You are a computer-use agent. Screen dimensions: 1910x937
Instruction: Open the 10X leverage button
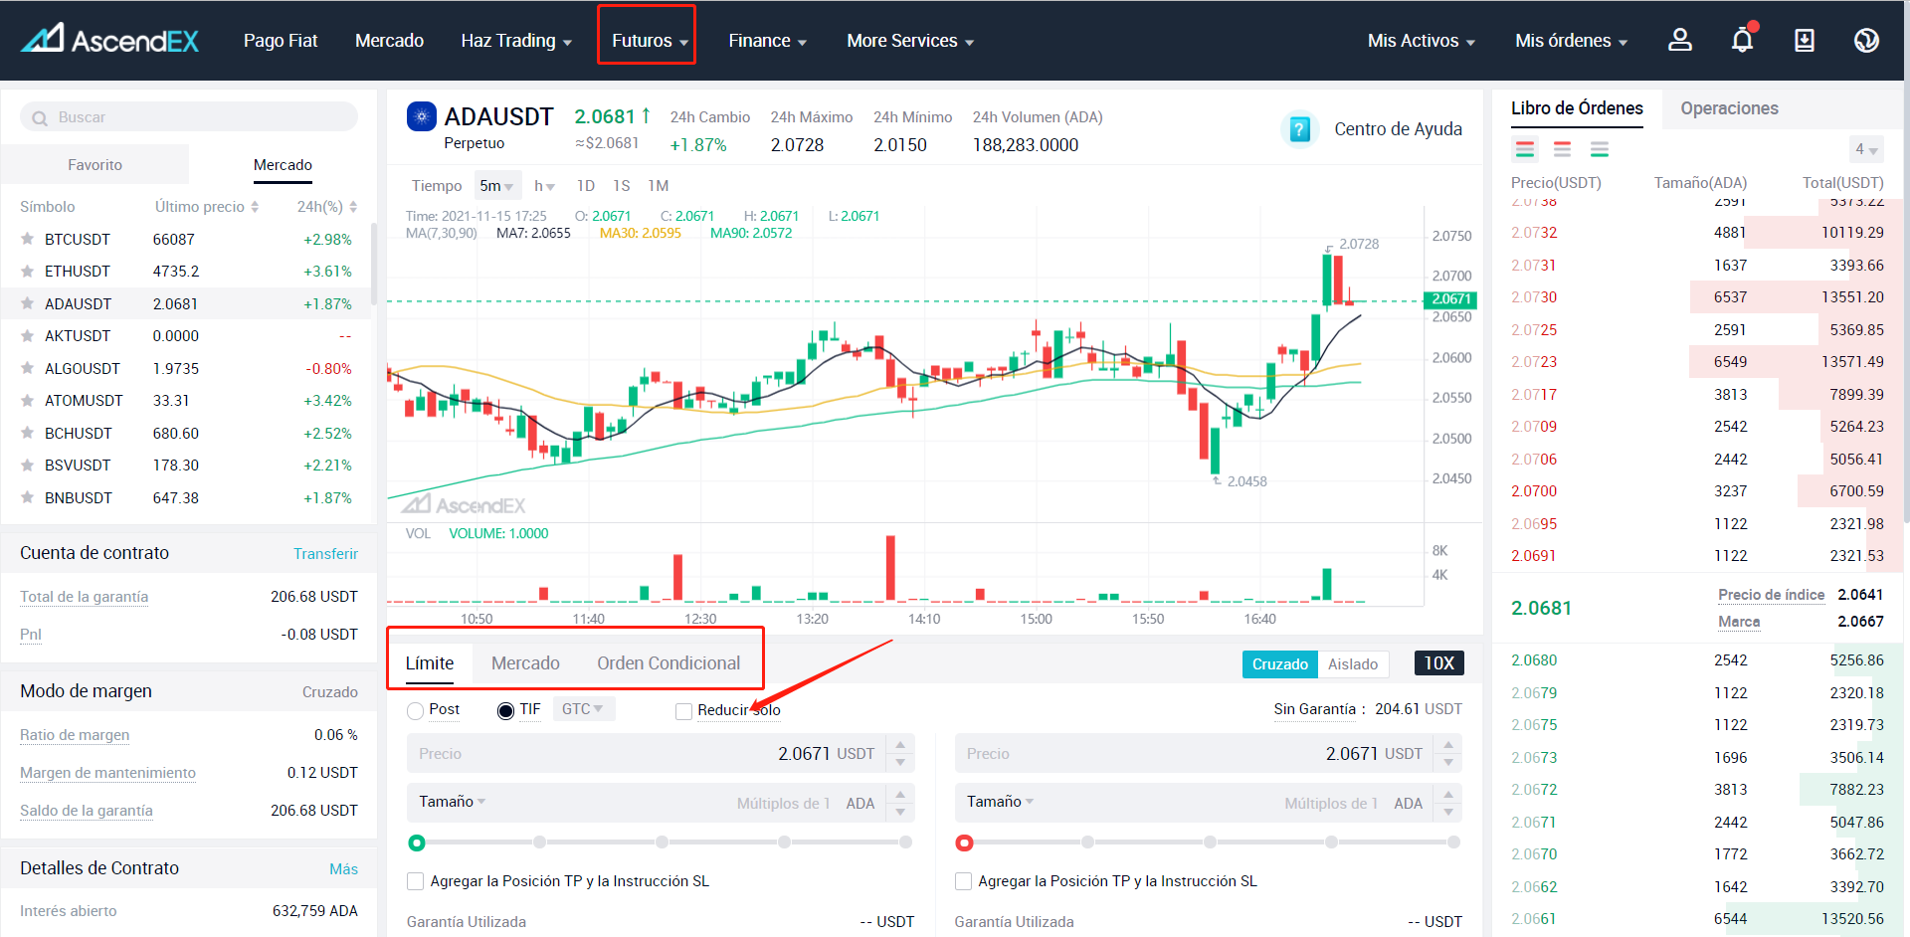[1438, 663]
